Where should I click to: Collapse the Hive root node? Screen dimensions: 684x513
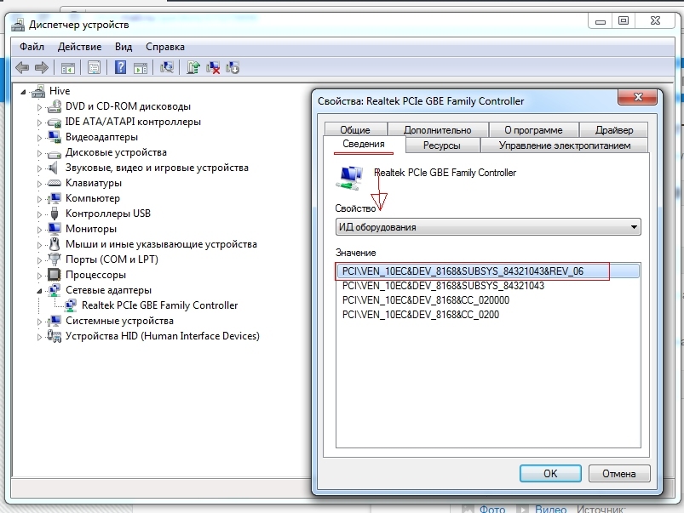tap(23, 92)
